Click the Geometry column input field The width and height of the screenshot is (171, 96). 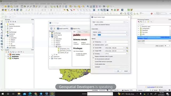coord(116,45)
